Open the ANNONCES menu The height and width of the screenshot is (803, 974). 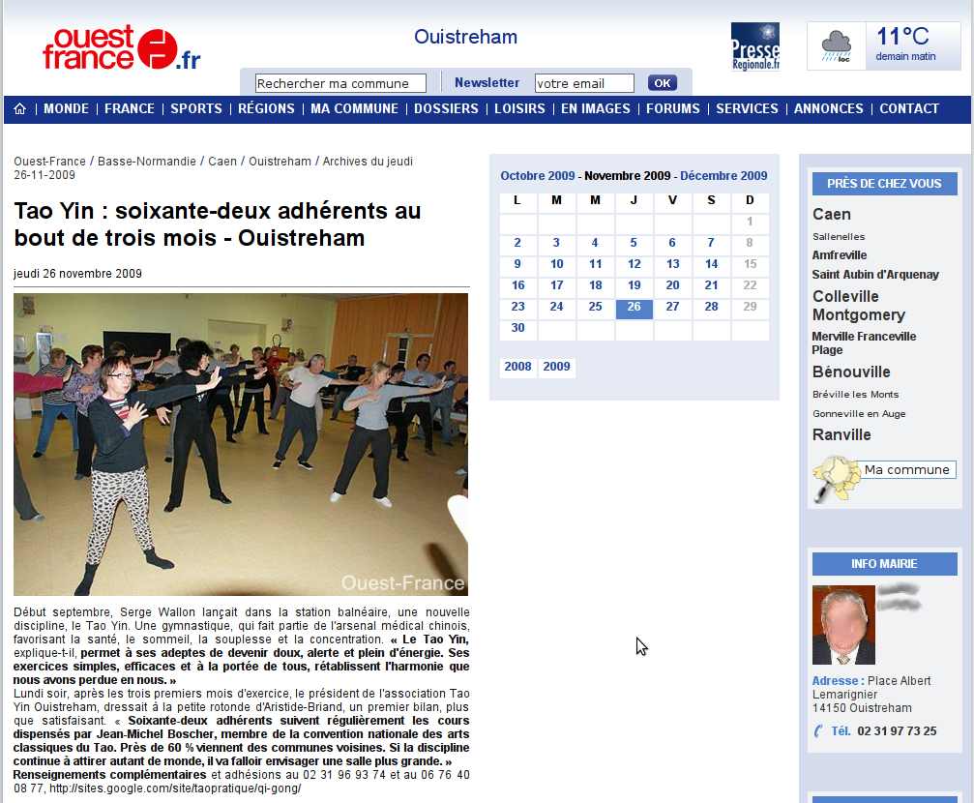pos(828,108)
